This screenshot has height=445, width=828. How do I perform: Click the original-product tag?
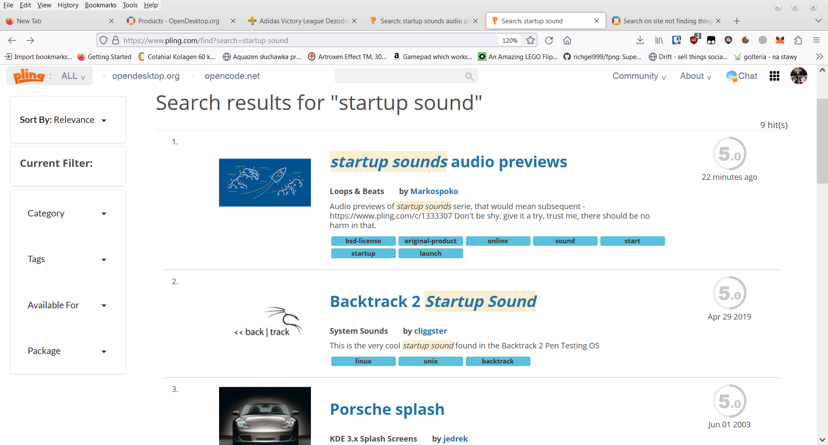[430, 241]
